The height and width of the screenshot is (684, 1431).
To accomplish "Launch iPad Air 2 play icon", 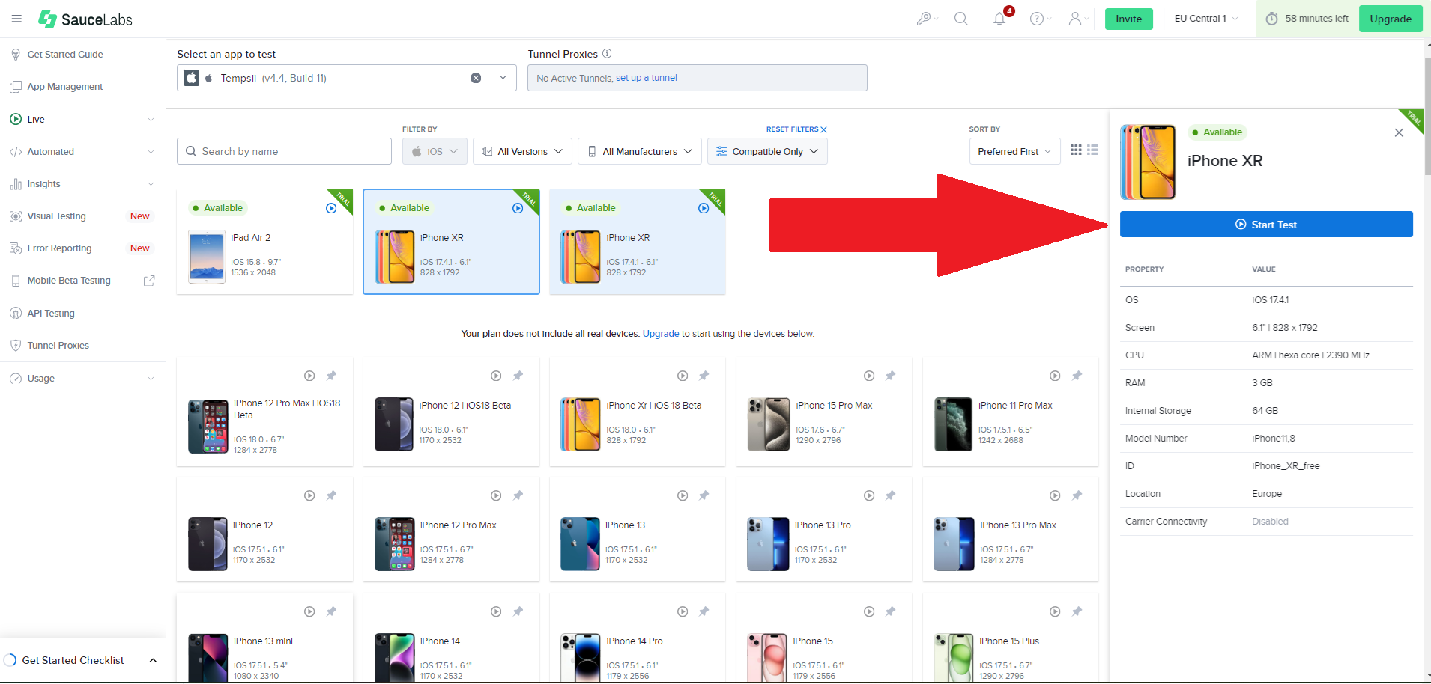I will pyautogui.click(x=331, y=208).
